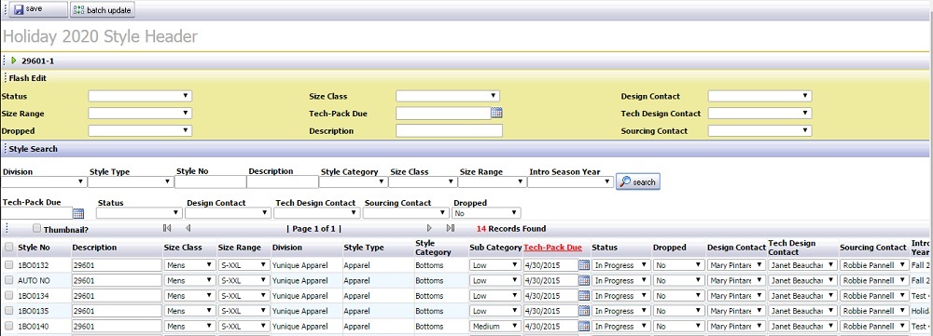The width and height of the screenshot is (933, 336).
Task: Open Flash Edit Tech-Pack Due calendar icon
Action: coord(497,113)
